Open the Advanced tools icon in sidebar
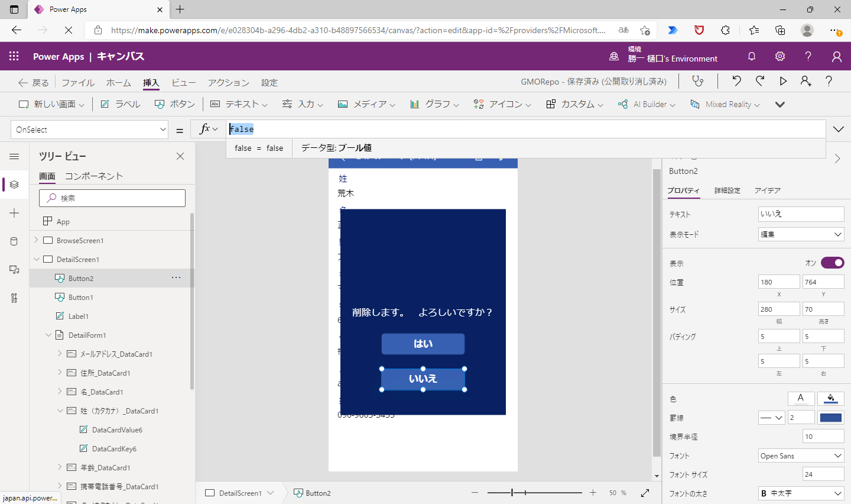The width and height of the screenshot is (851, 504). (14, 298)
